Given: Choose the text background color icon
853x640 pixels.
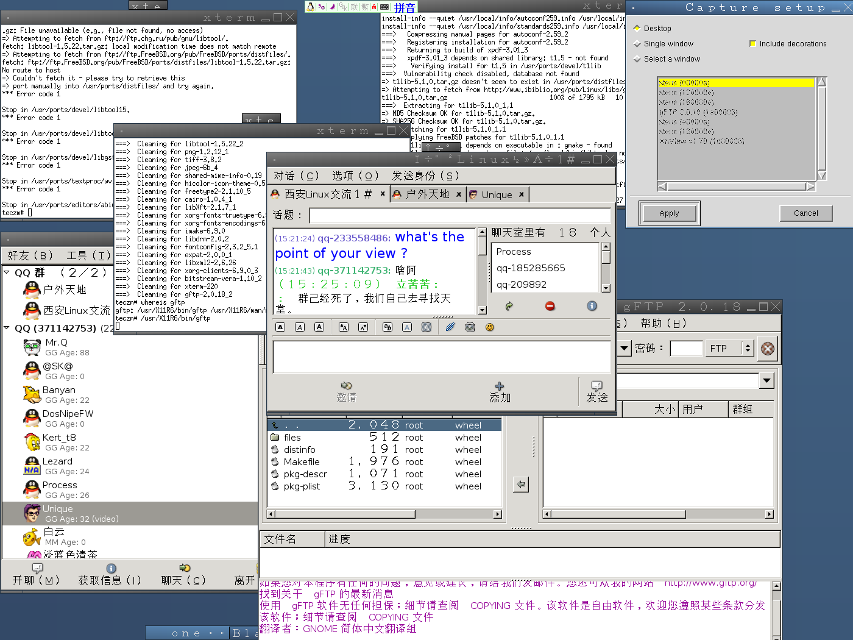Looking at the screenshot, I should [x=426, y=327].
